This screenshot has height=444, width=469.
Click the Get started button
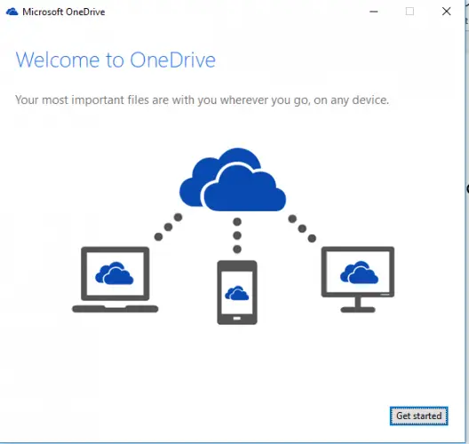[x=418, y=416]
